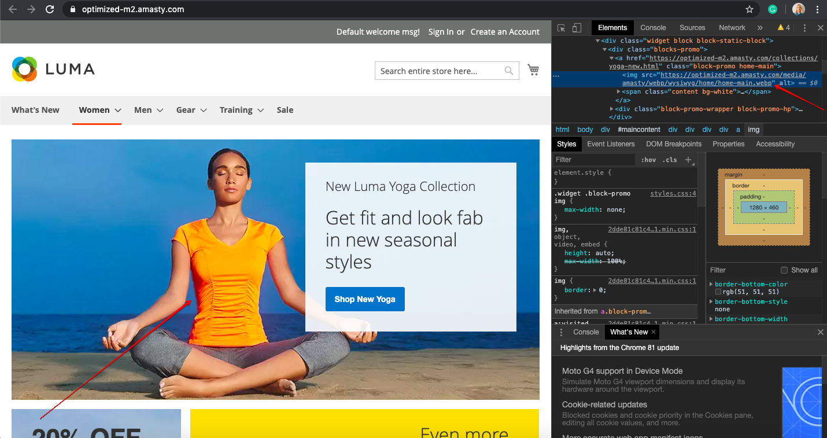Open the Chrome profile avatar
827x438 pixels.
pos(798,9)
